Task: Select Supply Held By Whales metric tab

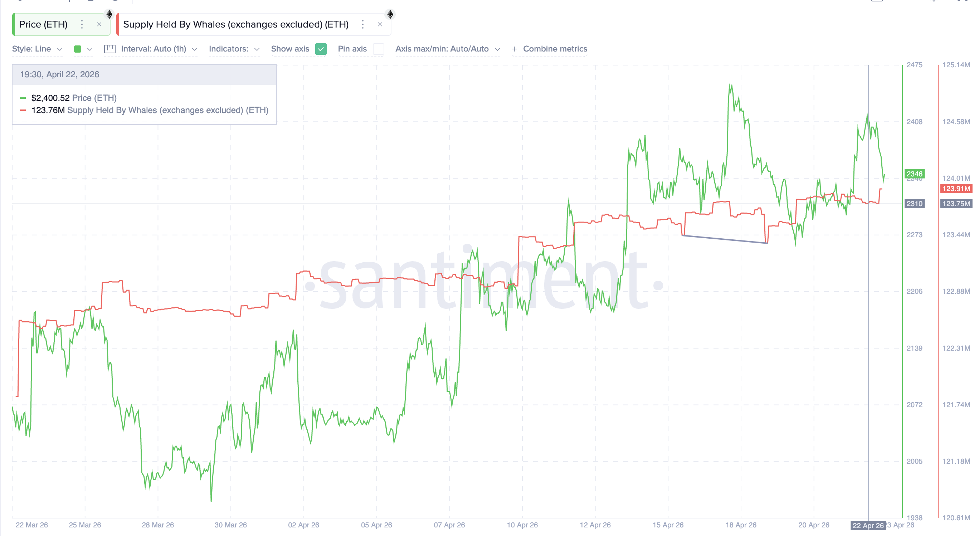Action: click(235, 25)
